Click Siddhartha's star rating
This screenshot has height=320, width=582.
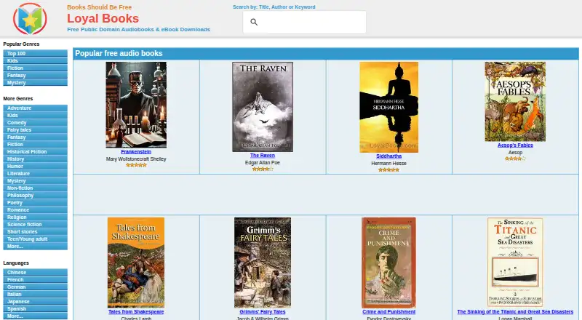click(x=388, y=169)
